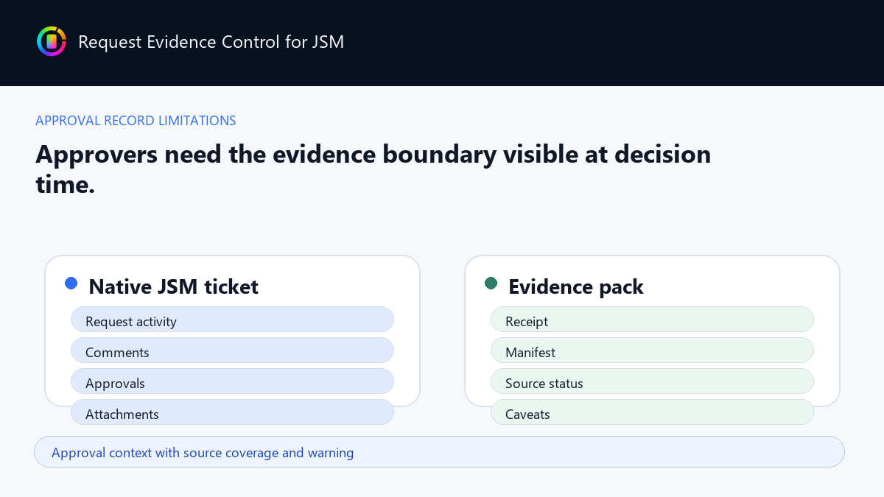Screen dimensions: 884x497
Task: Select the Comments pill
Action: coord(232,351)
